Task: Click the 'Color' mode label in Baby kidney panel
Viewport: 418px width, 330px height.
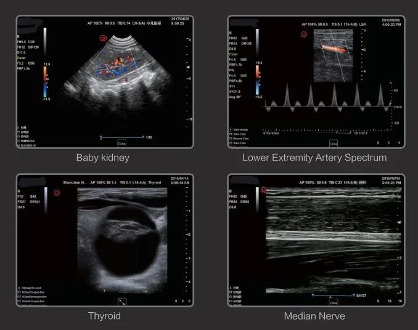Action: [22, 58]
